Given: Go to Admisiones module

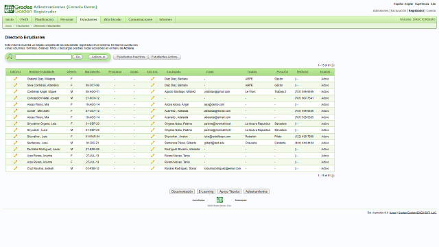Looking at the screenshot, I should click(x=381, y=11).
